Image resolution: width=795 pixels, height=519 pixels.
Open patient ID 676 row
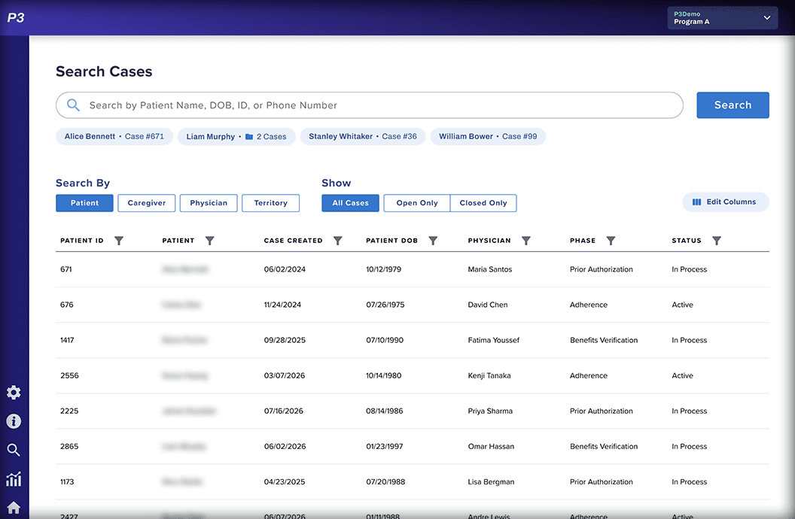[413, 305]
